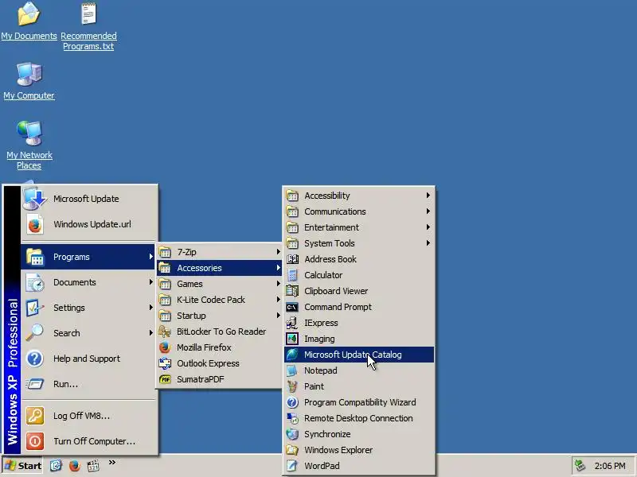Select Log Off VM8...
This screenshot has width=637, height=477.
tap(88, 416)
